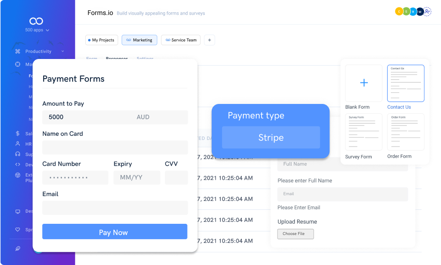Screen dimensions: 441x265
Task: Click the infinity logo in the sidebar
Action: click(x=36, y=21)
